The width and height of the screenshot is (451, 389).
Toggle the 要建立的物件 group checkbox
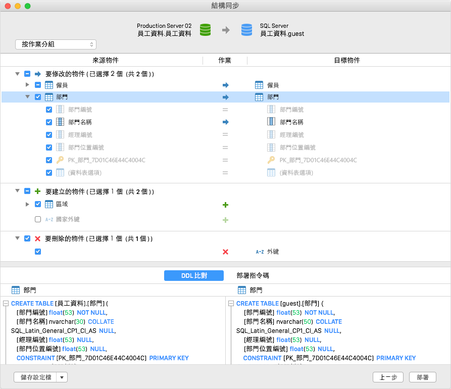click(x=27, y=191)
